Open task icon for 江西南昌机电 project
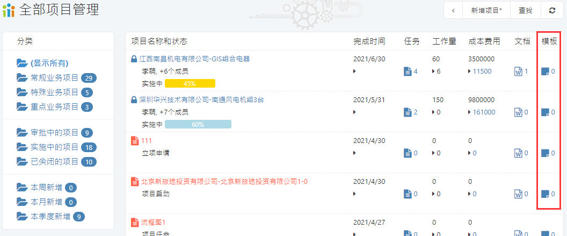 [407, 71]
